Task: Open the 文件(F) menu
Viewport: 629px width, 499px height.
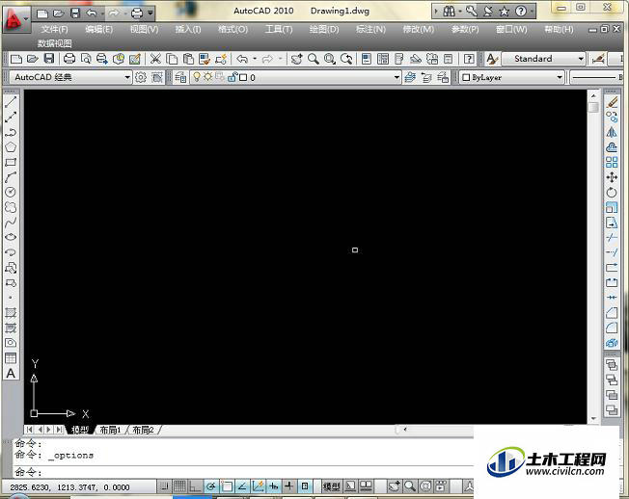Action: tap(55, 29)
